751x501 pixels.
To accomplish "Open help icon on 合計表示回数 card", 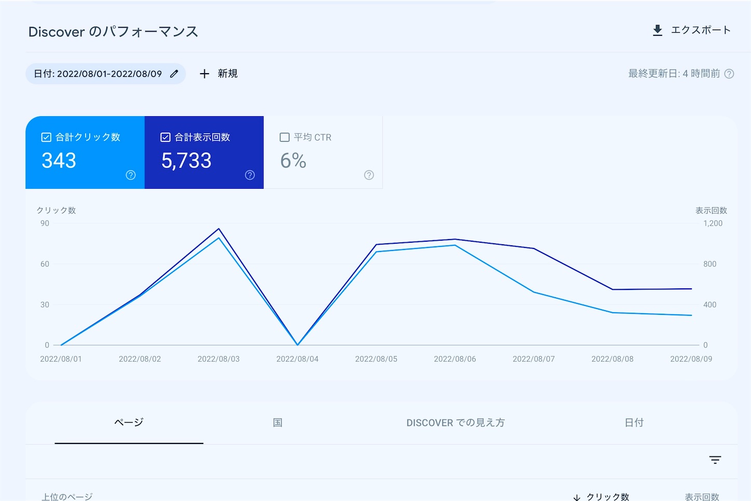I will 250,175.
